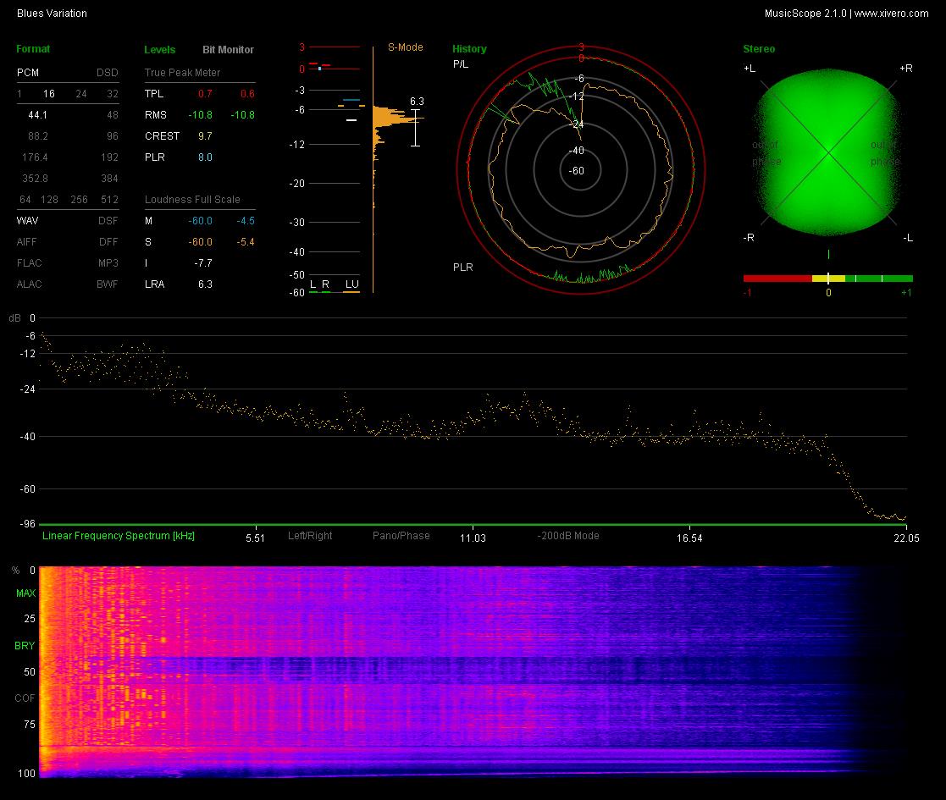Click the 384 sample rate value
Viewport: 946px width, 800px height.
[x=109, y=179]
